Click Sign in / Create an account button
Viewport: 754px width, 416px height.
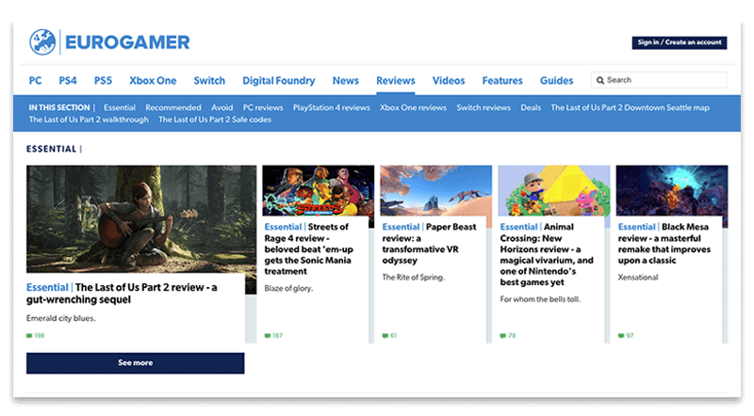click(679, 42)
